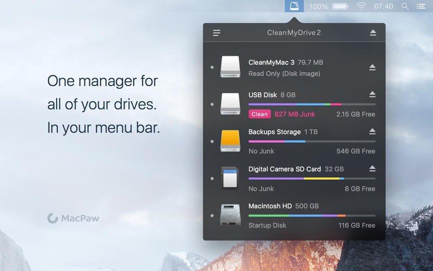Select the orange Backups Storage drive icon
Viewport: 433px width, 271px height.
(x=231, y=141)
